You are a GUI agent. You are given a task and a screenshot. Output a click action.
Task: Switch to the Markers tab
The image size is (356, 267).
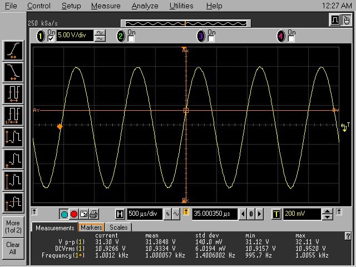[91, 228]
